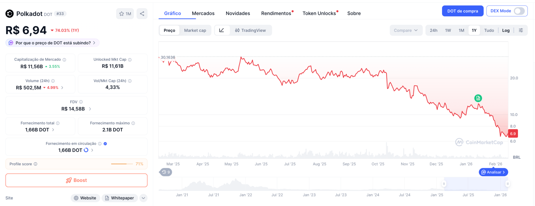The width and height of the screenshot is (535, 206).
Task: Show info for Vol/Mkt Cap (24h)
Action: click(x=130, y=81)
